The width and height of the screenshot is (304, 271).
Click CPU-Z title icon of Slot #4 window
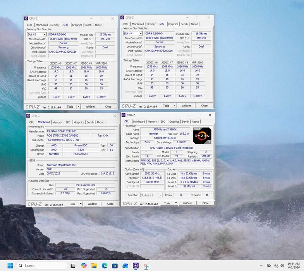click(x=122, y=17)
